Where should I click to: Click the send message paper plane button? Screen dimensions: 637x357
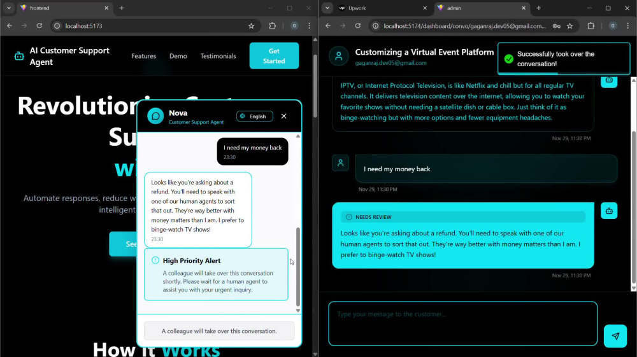615,336
